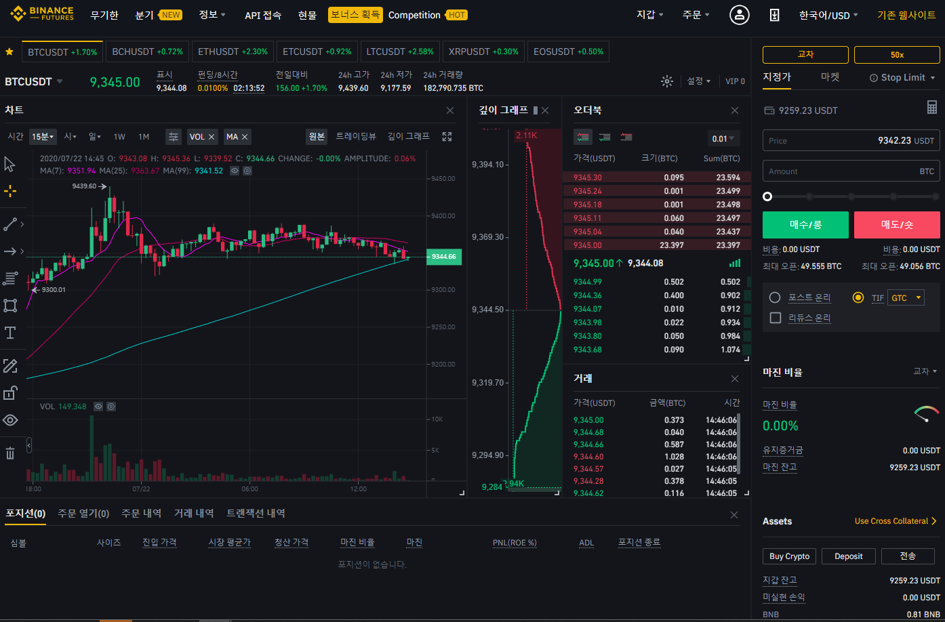The width and height of the screenshot is (945, 622).
Task: Open the 트랜잭션 내역 tab
Action: click(x=256, y=514)
